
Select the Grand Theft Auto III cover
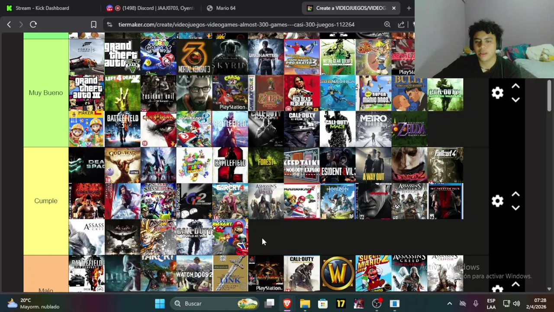[x=87, y=93]
